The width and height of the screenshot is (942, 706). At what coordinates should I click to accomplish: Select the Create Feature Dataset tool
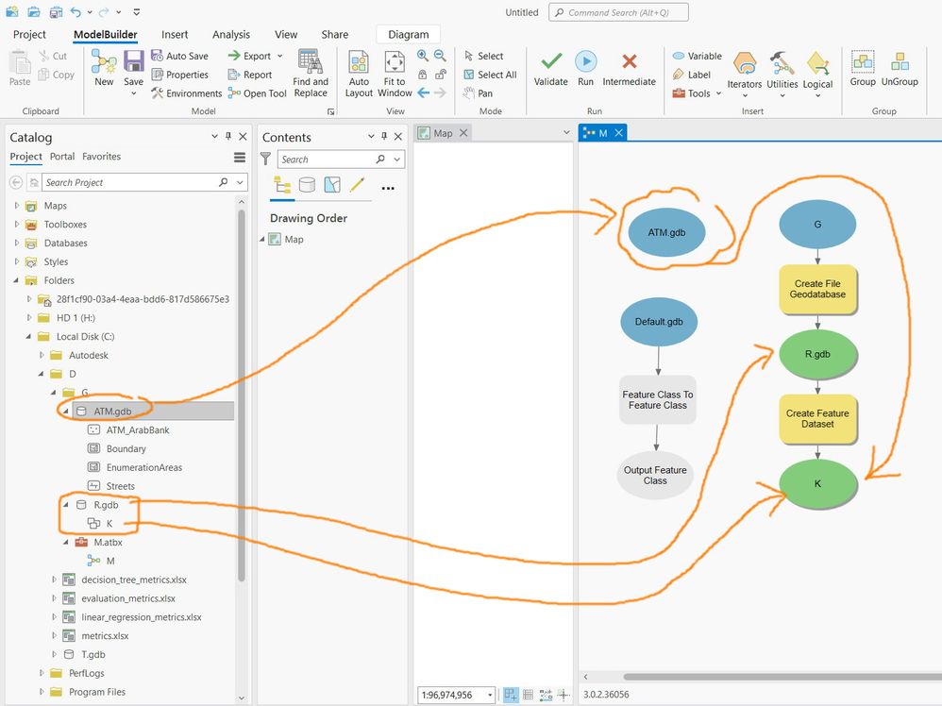point(817,419)
